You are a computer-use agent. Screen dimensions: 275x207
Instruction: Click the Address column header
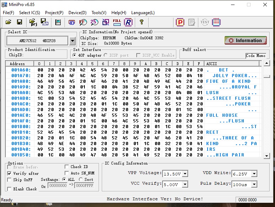pyautogui.click(x=20, y=64)
